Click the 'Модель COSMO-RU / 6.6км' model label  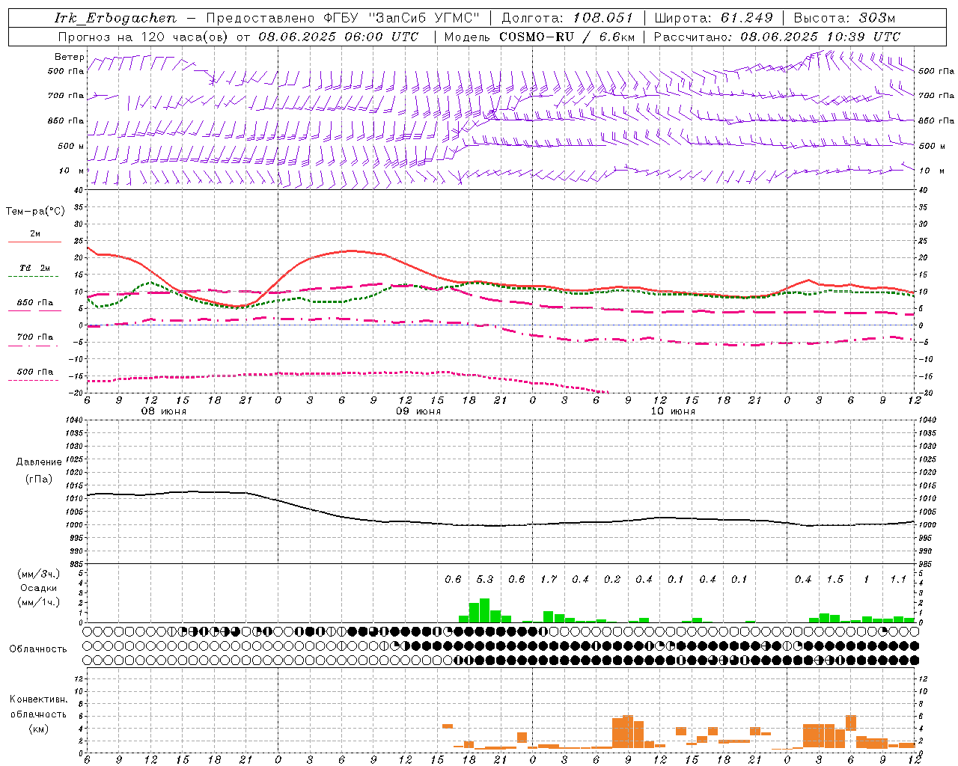(540, 37)
